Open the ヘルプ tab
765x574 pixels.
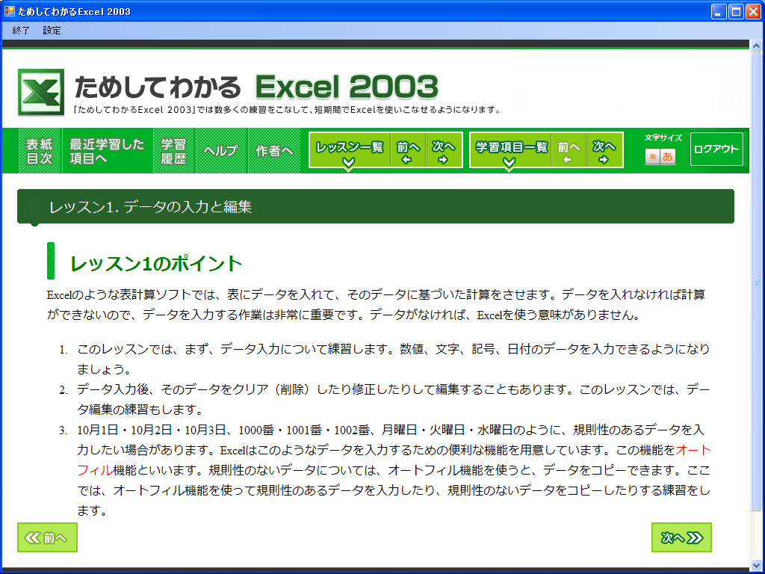click(x=221, y=151)
